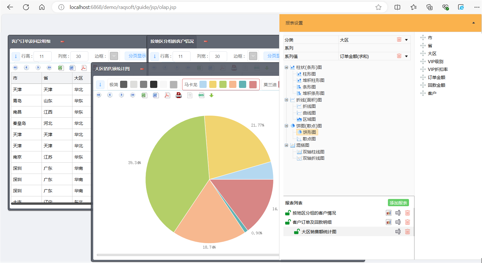Click the 添加报表 button
The height and width of the screenshot is (263, 482).
[x=398, y=203]
